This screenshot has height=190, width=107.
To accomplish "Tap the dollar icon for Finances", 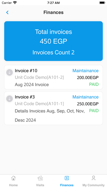I will click(67, 178).
